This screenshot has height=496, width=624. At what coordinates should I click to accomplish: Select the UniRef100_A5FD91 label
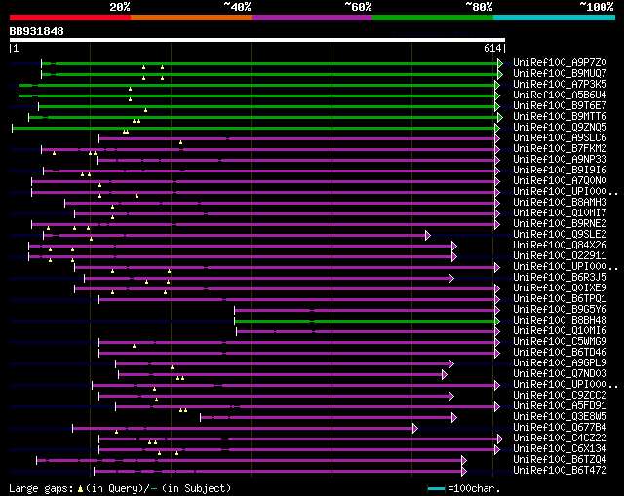(x=560, y=406)
